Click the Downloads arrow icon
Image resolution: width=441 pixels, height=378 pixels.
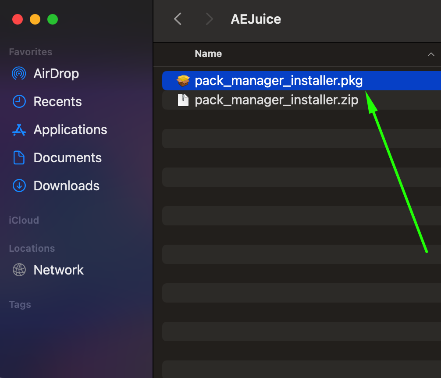tap(19, 185)
